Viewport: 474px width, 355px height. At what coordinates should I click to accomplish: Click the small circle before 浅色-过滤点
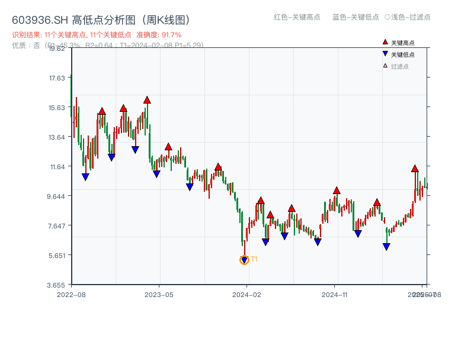coord(387,17)
